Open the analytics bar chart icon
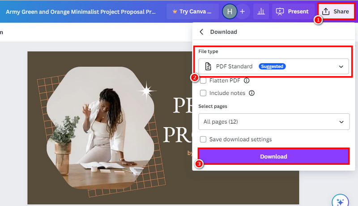Viewport: 358px width, 206px height. click(x=260, y=11)
